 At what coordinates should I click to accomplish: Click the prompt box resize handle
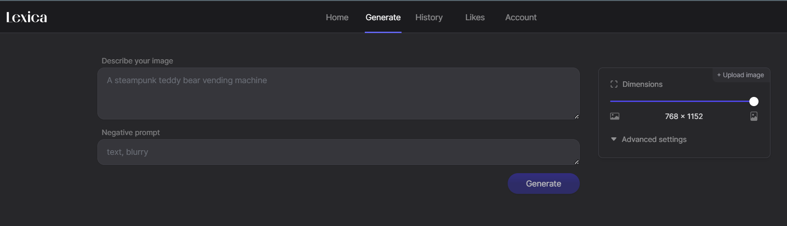coord(577,117)
